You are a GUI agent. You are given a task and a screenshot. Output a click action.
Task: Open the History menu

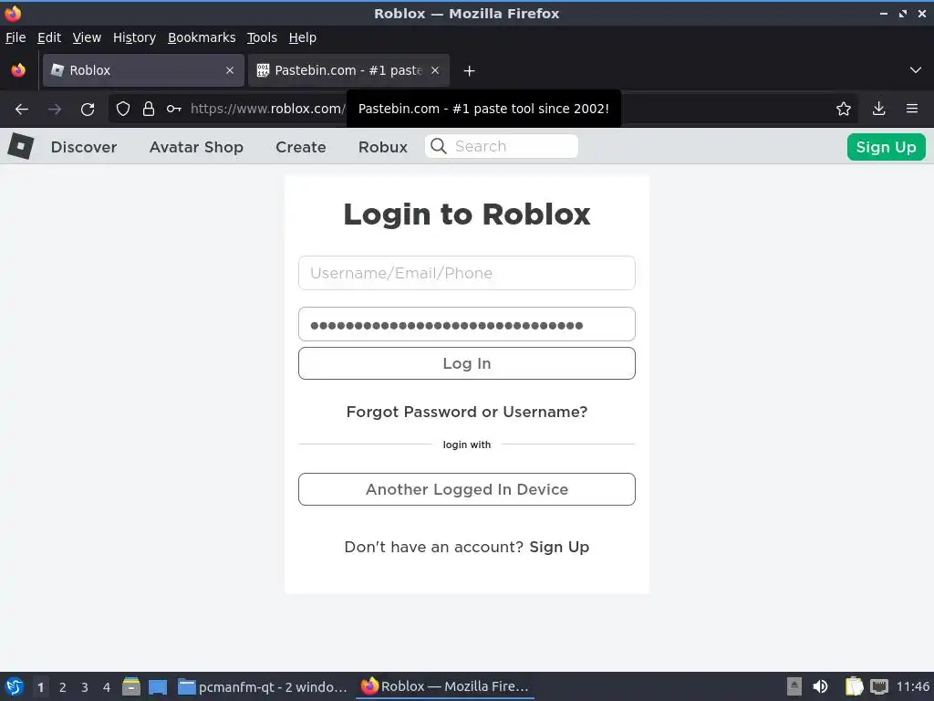135,37
